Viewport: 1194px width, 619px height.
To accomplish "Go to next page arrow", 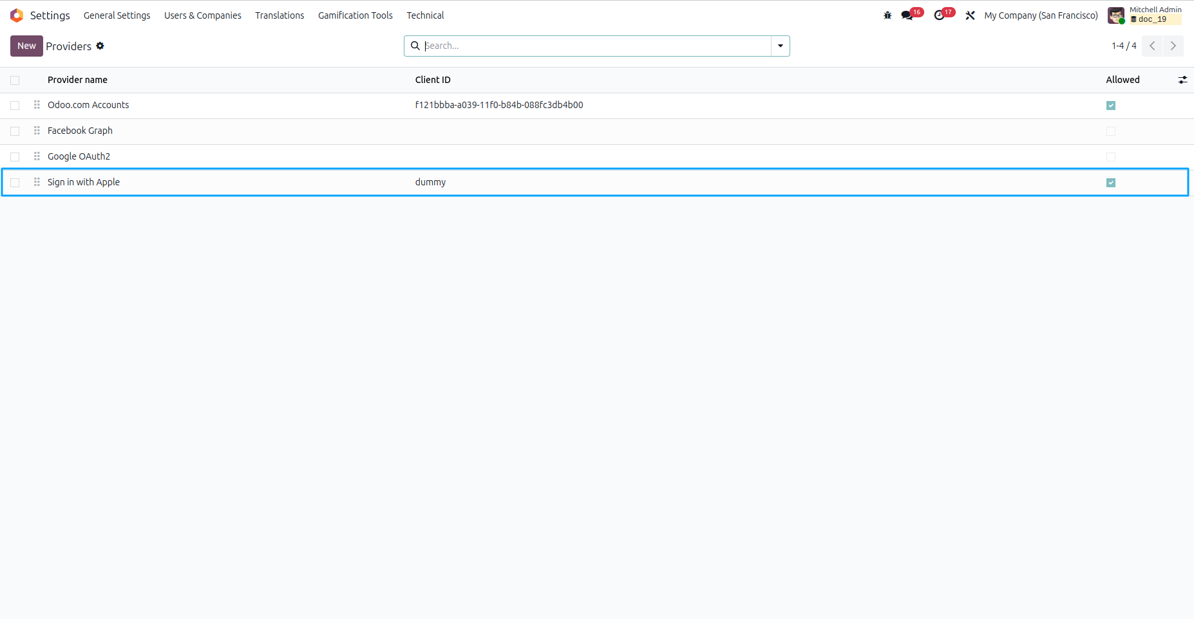I will [x=1173, y=46].
